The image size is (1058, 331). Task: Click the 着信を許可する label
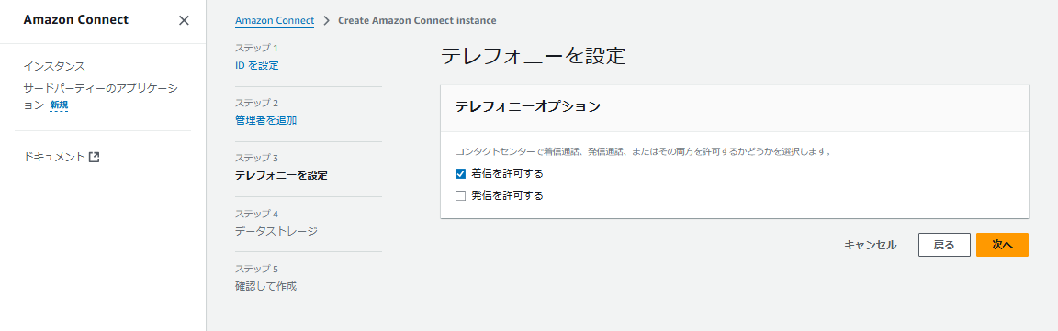pos(507,174)
